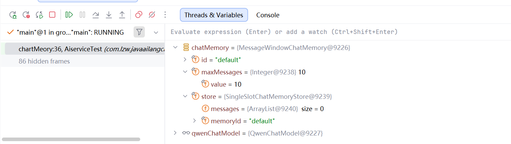Click the Resume Program green icon
511x144 pixels.
tap(69, 15)
